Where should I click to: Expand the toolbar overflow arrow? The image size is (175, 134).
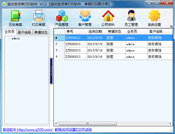(x=171, y=26)
